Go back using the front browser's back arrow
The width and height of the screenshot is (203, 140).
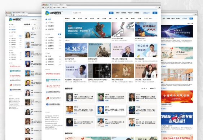pos(43,8)
